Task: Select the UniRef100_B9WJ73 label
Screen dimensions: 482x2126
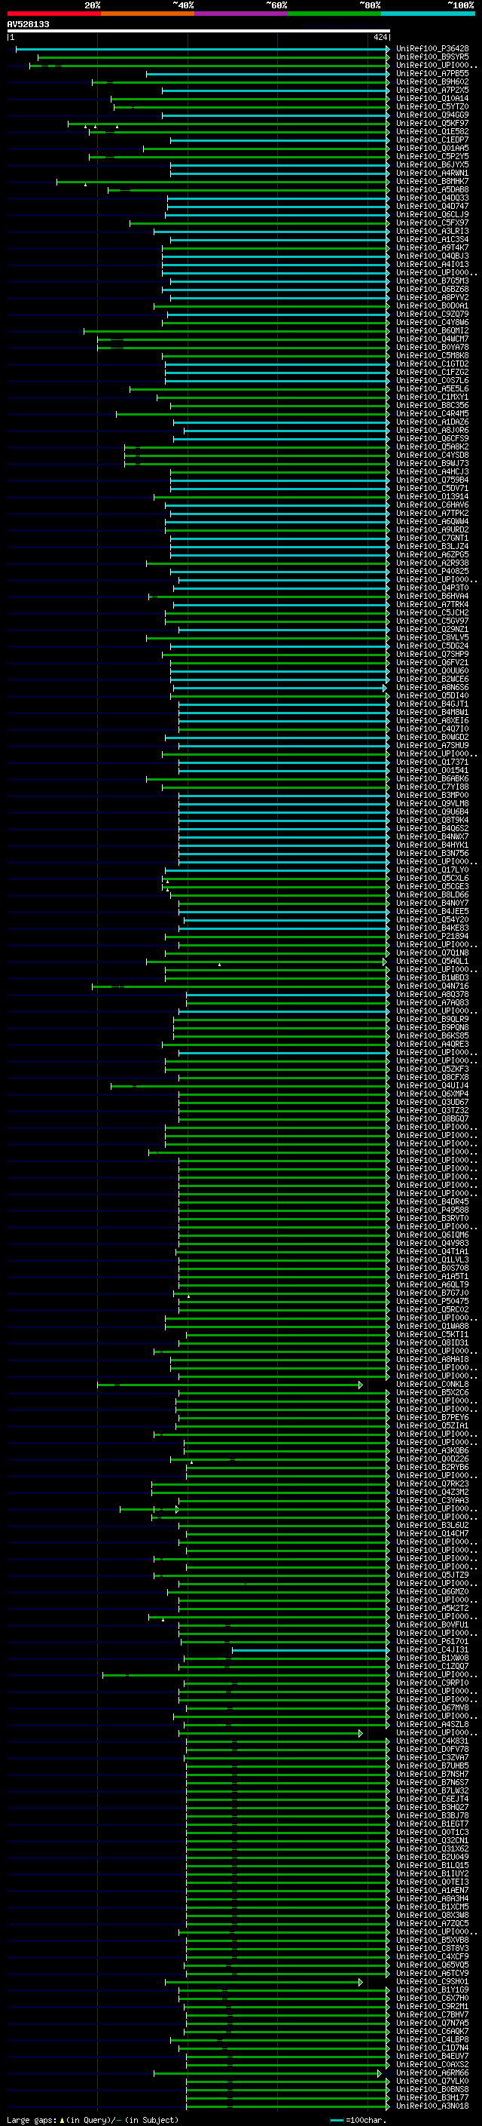Action: pyautogui.click(x=432, y=464)
